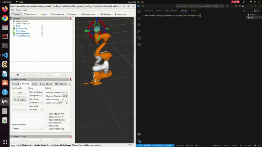
Task: Activate the 2D Pose Estimate tool
Action: click(86, 14)
